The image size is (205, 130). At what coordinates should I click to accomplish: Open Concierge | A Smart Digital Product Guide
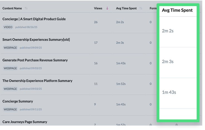click(34, 19)
